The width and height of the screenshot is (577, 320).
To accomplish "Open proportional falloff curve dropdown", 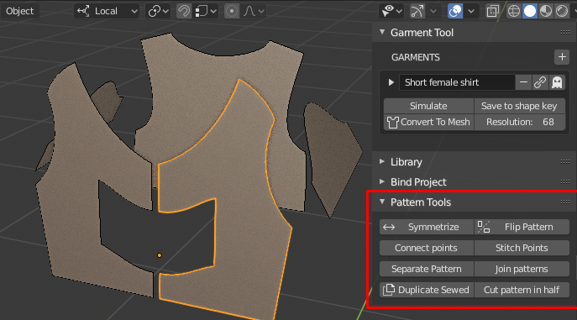I will (254, 11).
